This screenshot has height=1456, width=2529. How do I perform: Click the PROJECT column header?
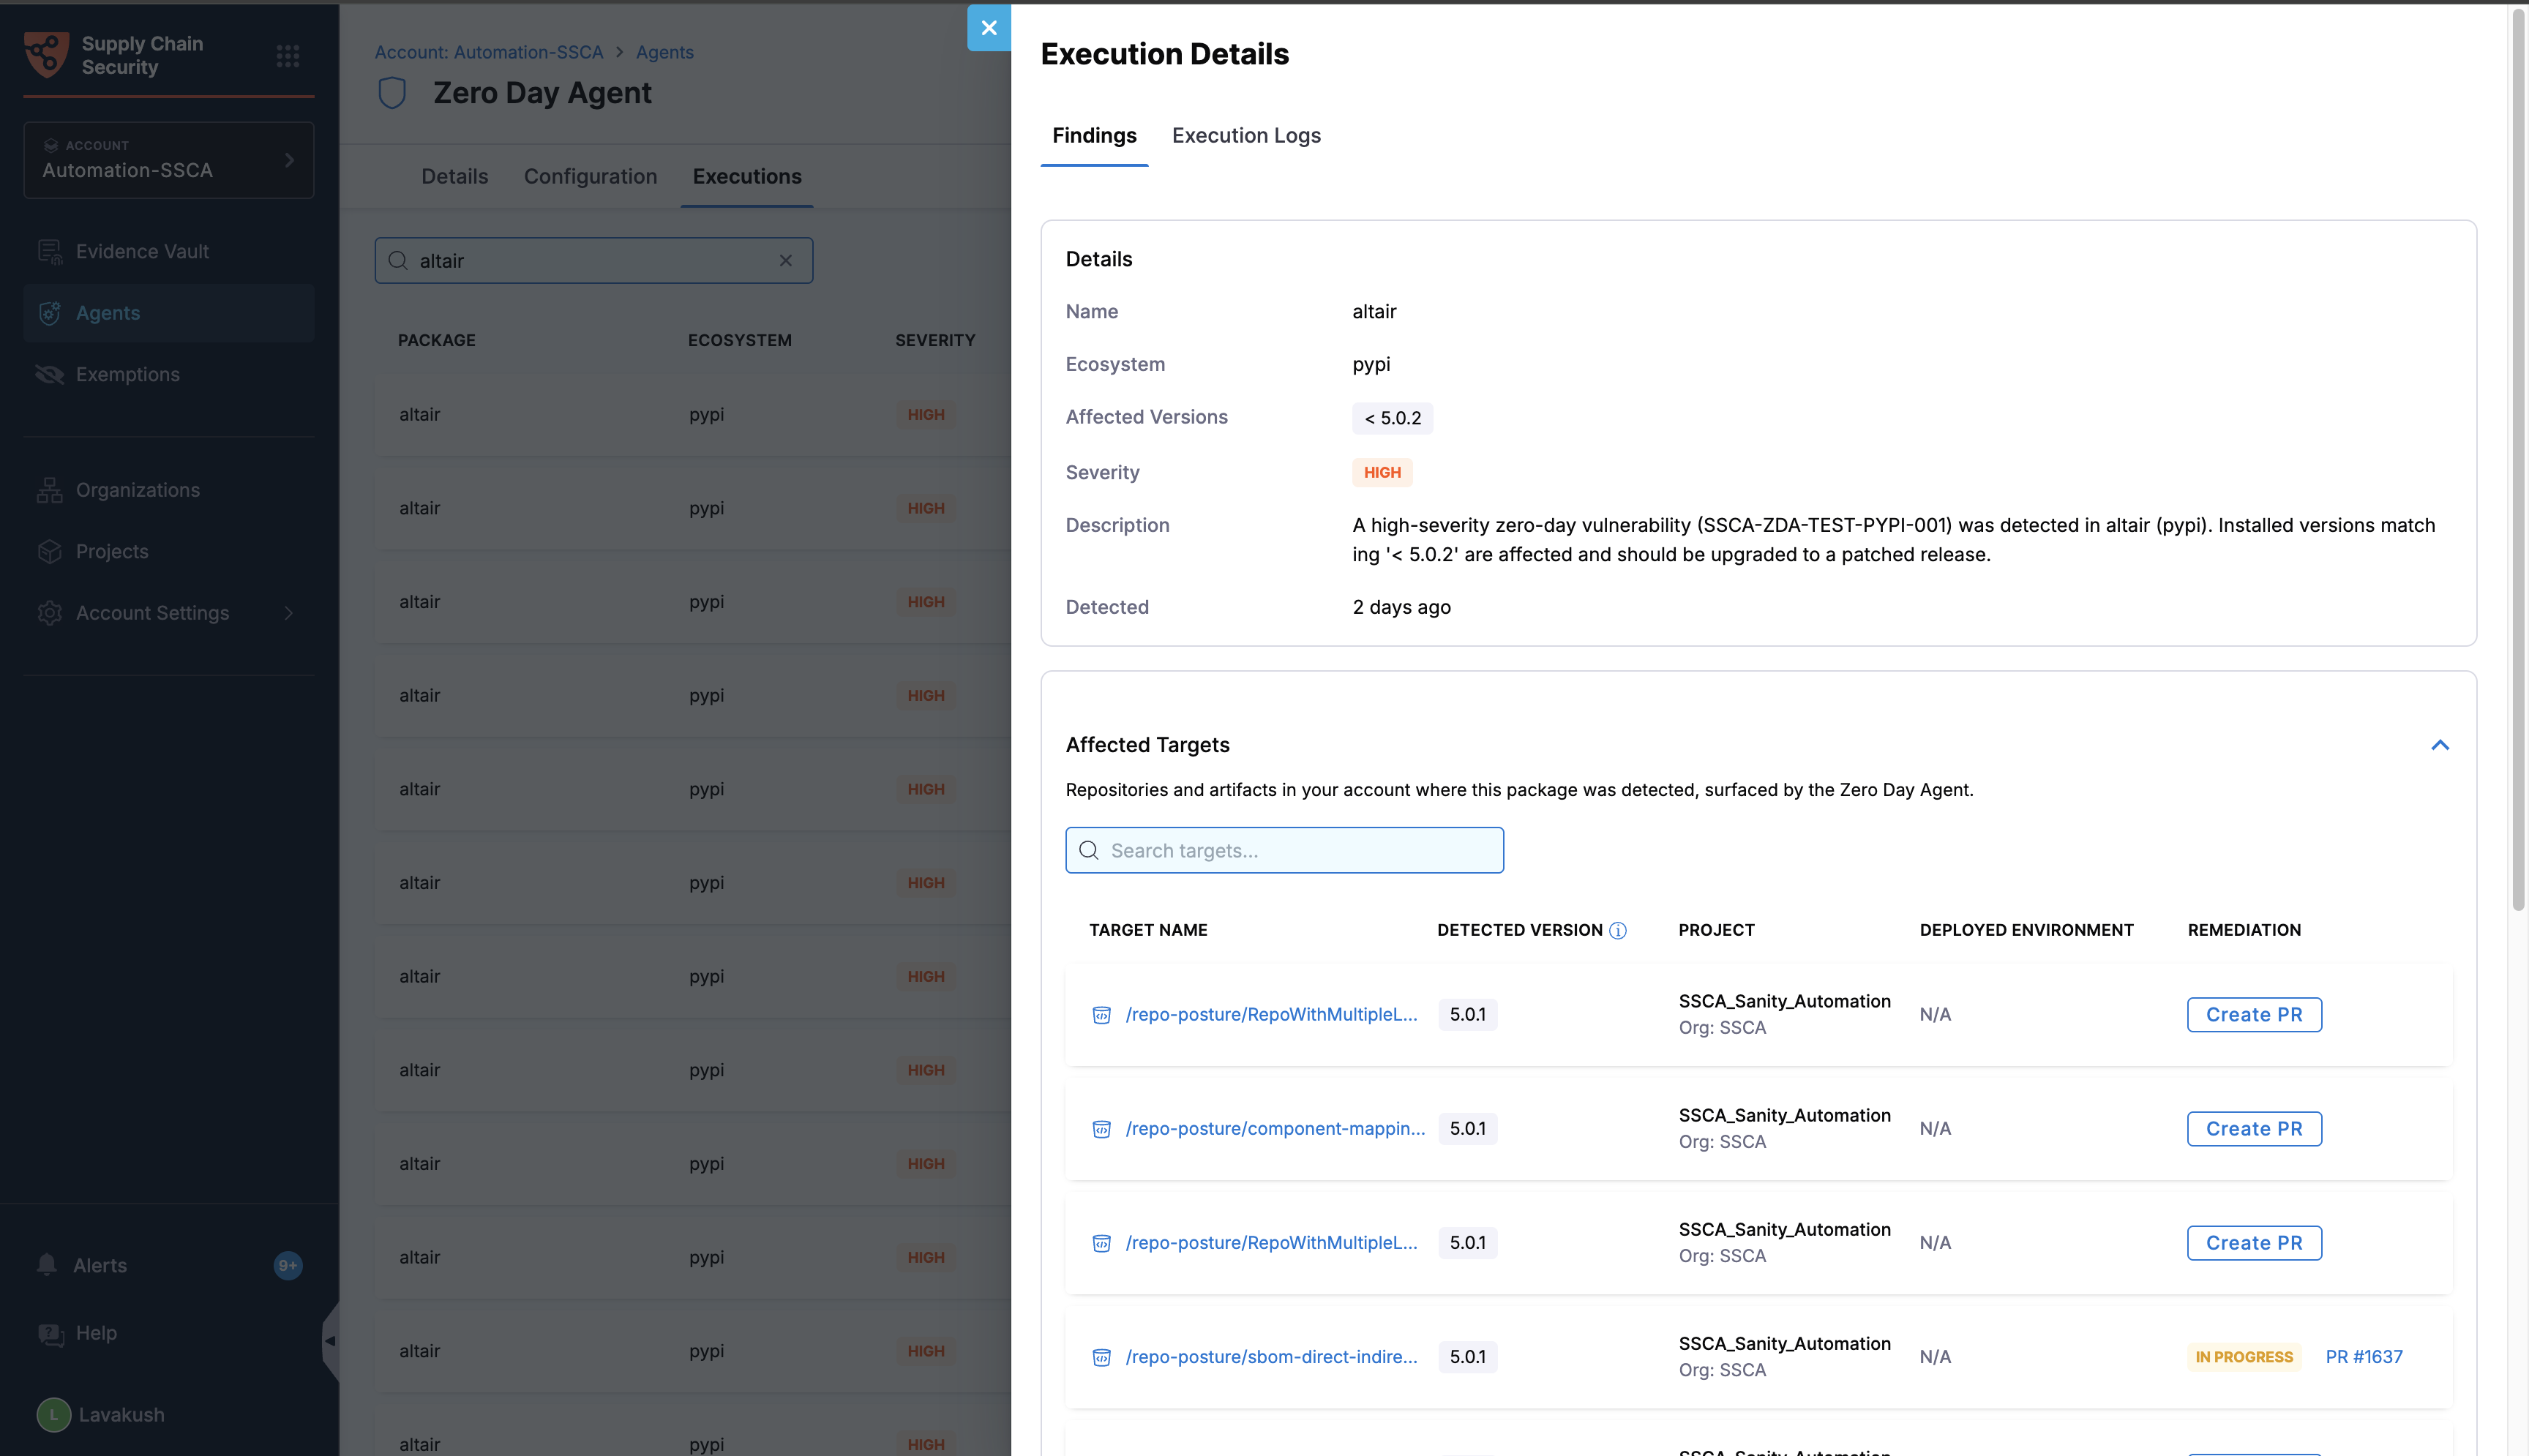pyautogui.click(x=1716, y=930)
